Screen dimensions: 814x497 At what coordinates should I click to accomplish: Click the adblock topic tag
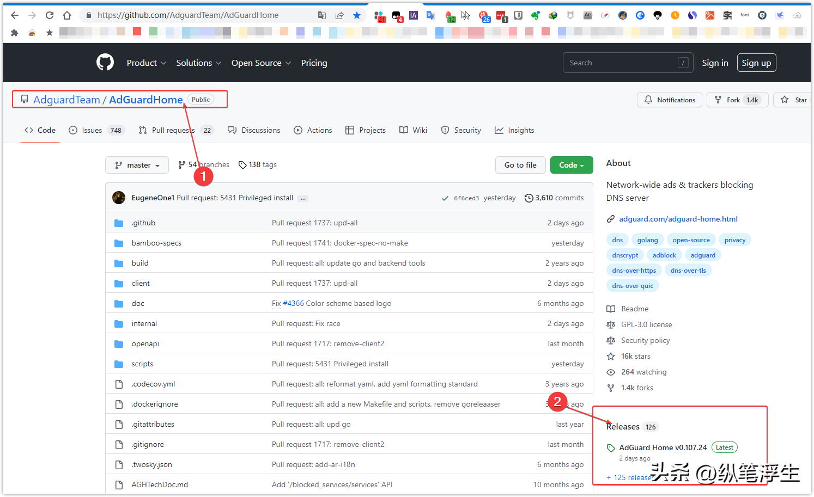(x=664, y=255)
